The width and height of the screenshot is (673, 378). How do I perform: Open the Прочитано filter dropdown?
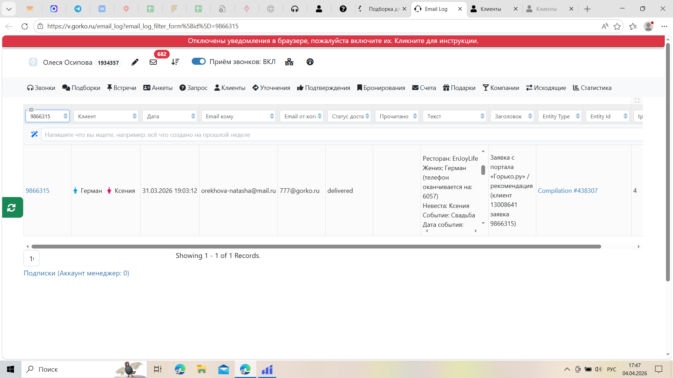pos(397,116)
